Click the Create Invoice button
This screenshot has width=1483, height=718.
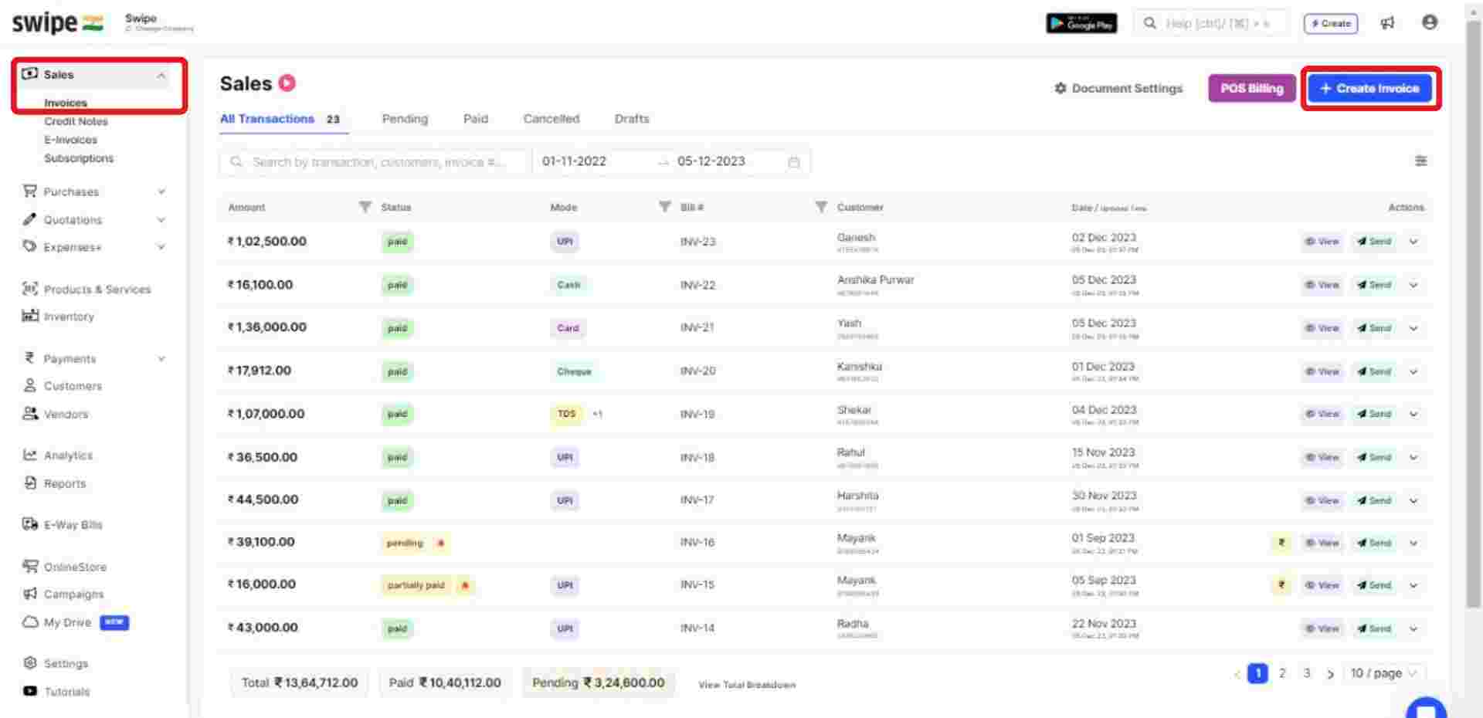[1369, 88]
